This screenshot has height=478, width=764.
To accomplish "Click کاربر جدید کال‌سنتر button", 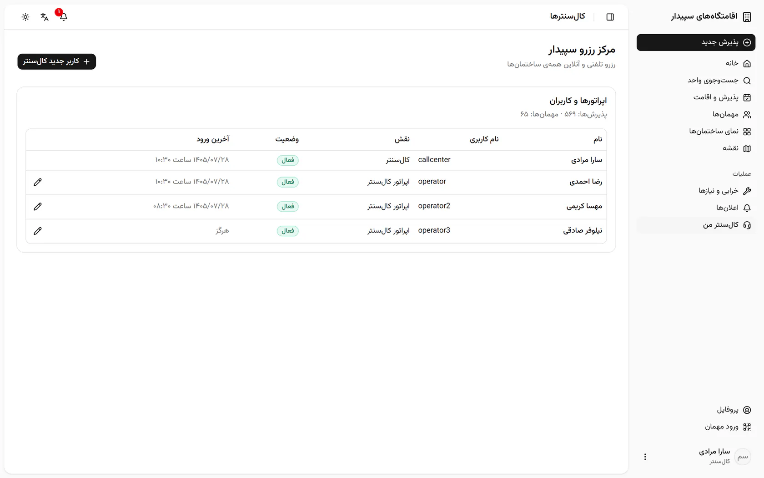I will (57, 61).
